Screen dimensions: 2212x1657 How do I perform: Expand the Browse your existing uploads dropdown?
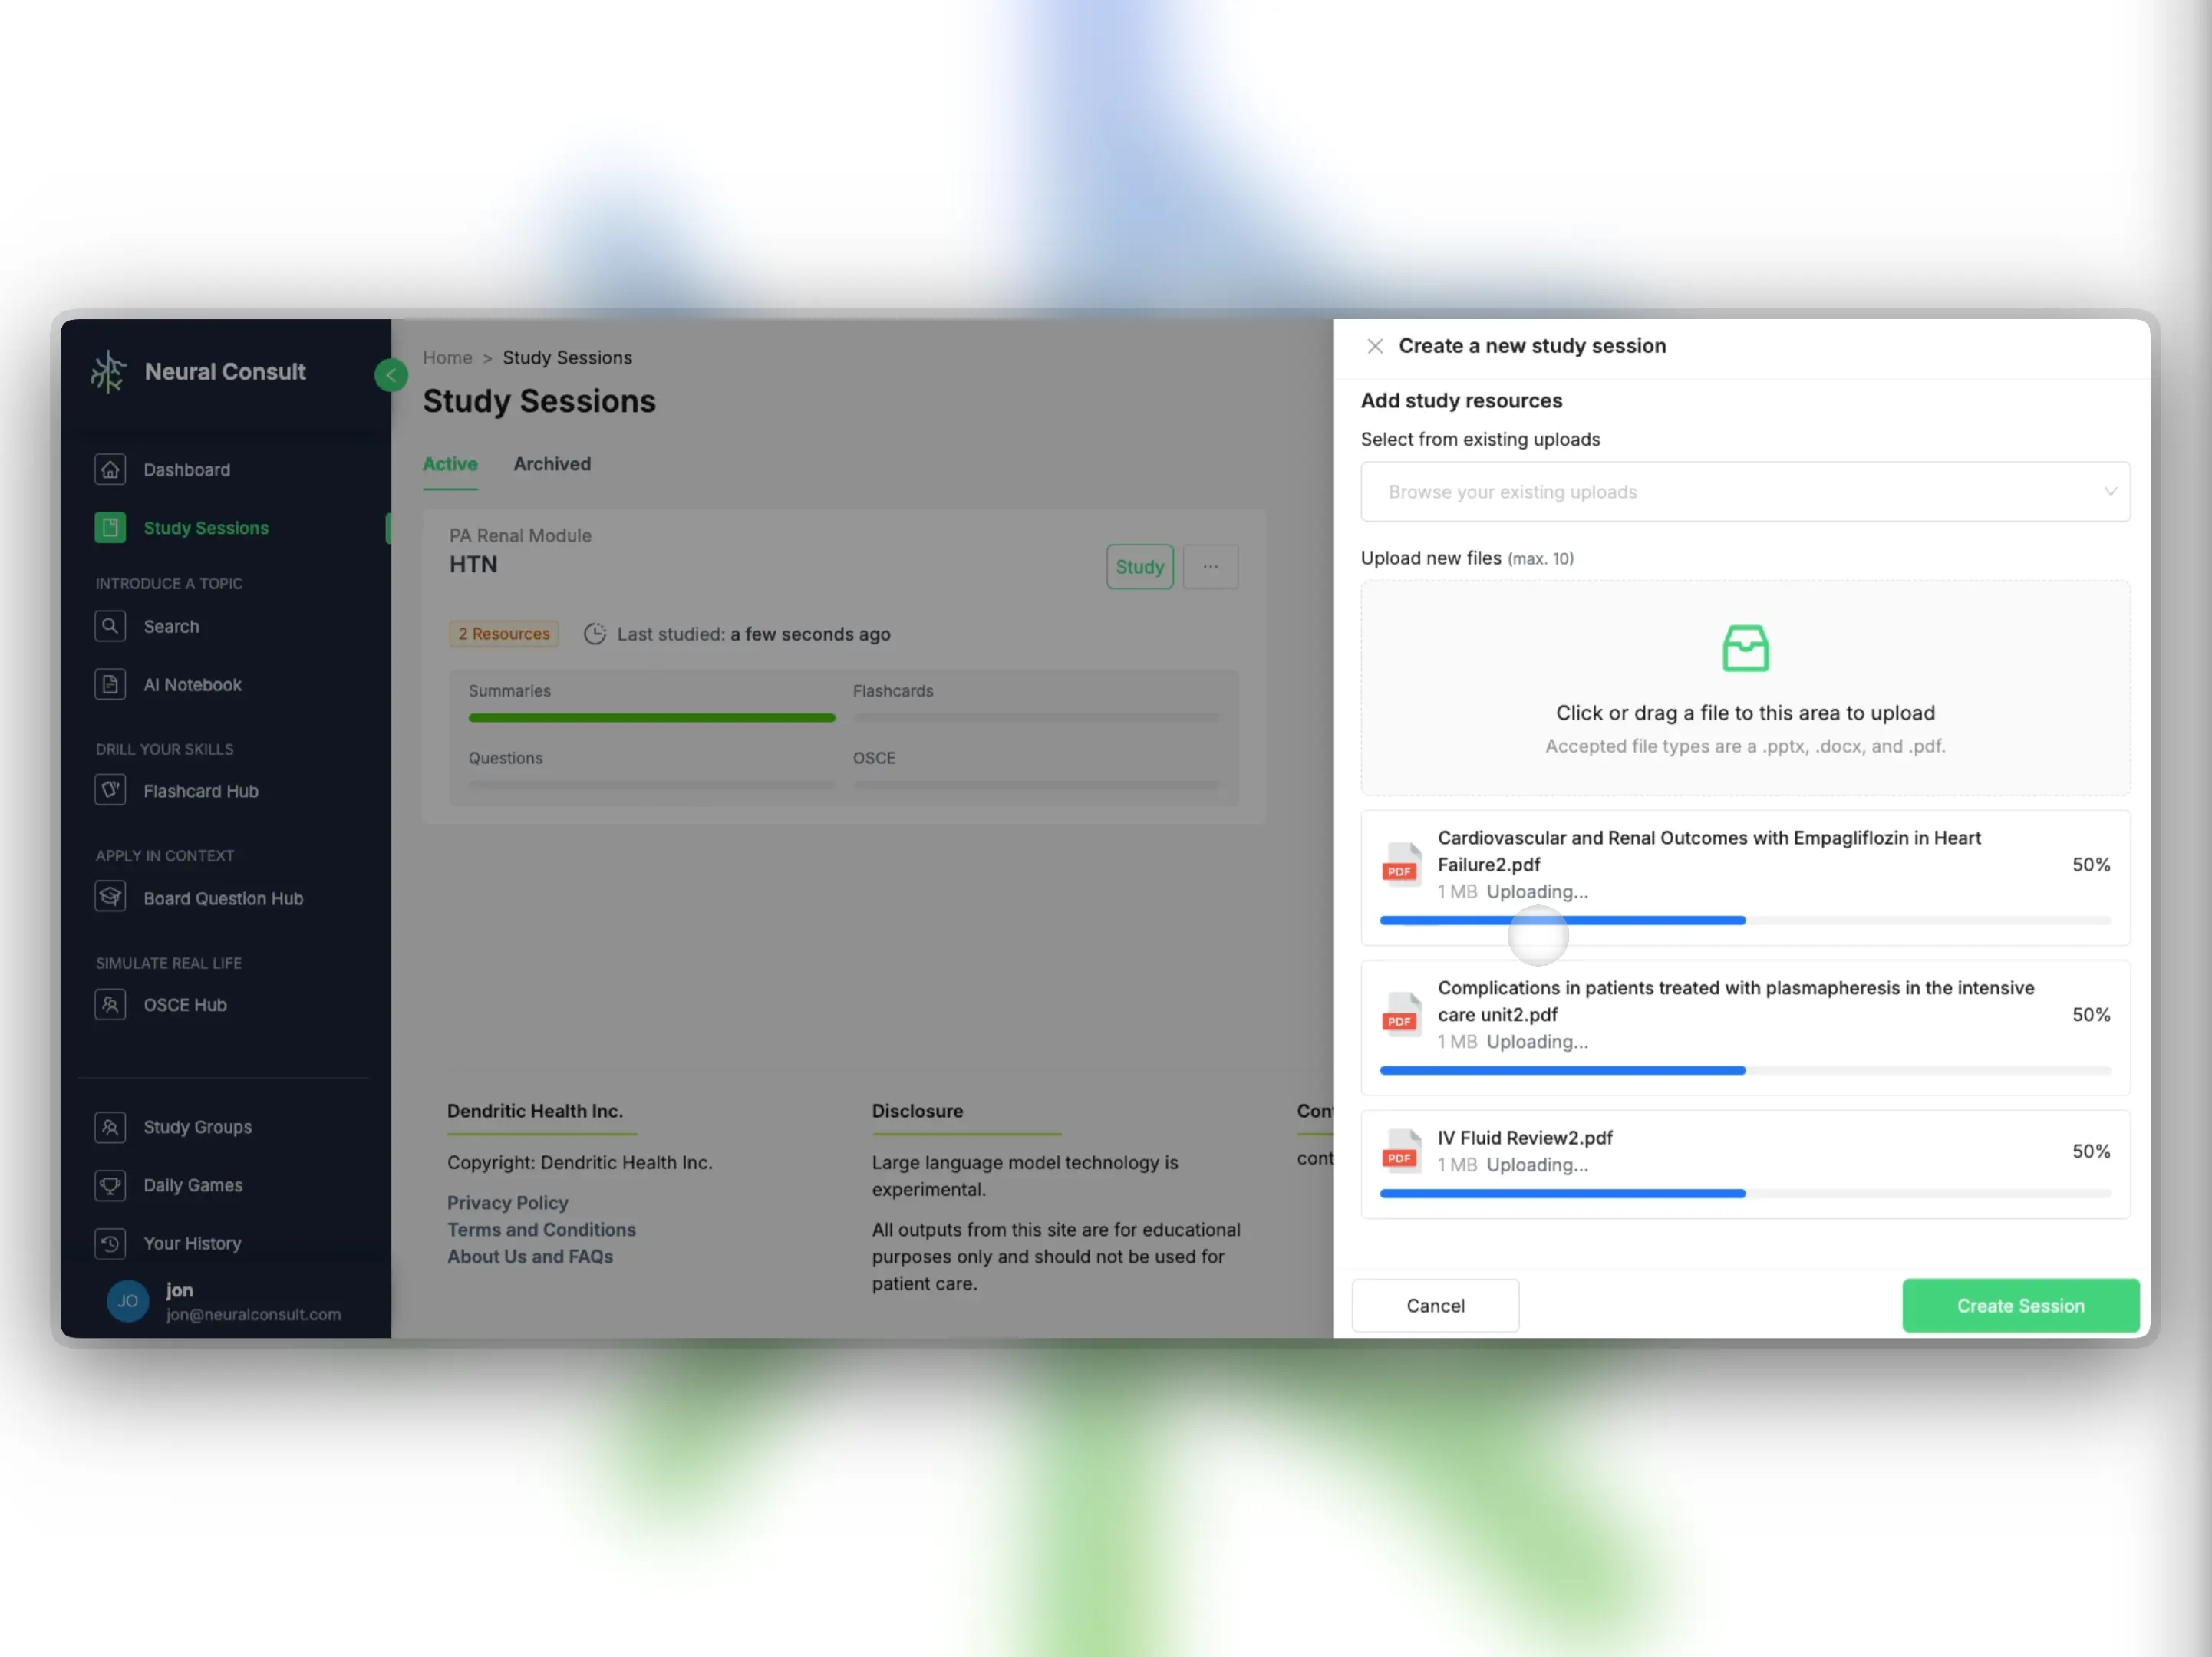tap(1745, 491)
